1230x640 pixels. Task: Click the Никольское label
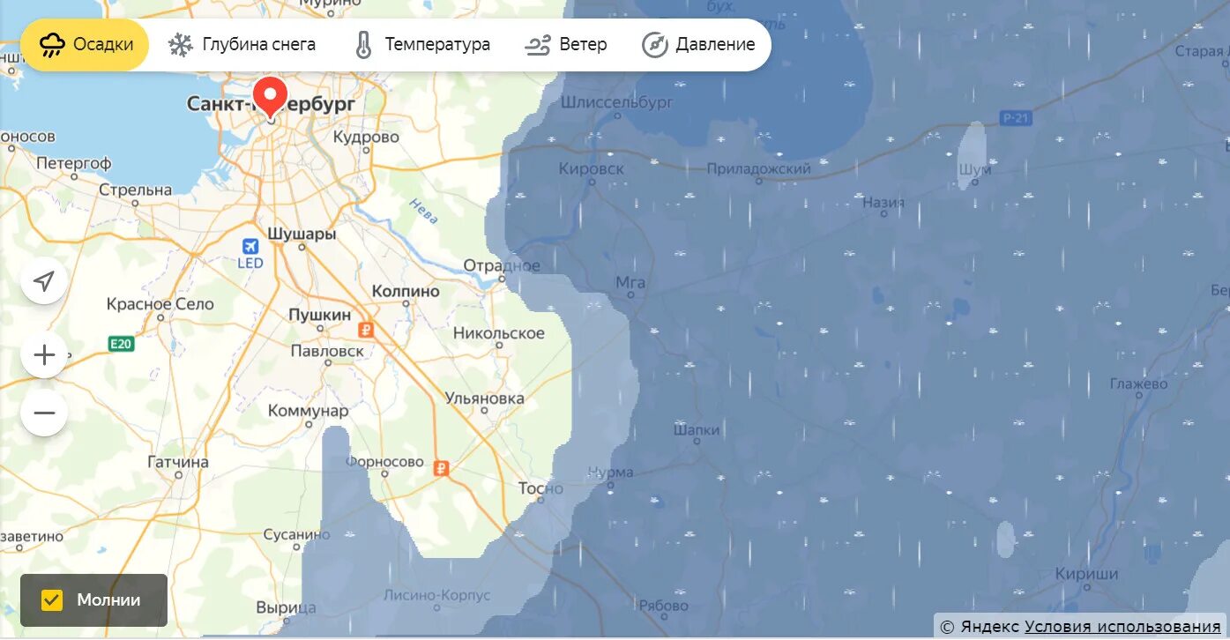pos(499,333)
